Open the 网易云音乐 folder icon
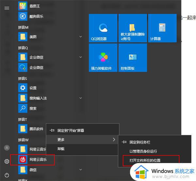The width and height of the screenshot is (196, 181). coord(23,149)
